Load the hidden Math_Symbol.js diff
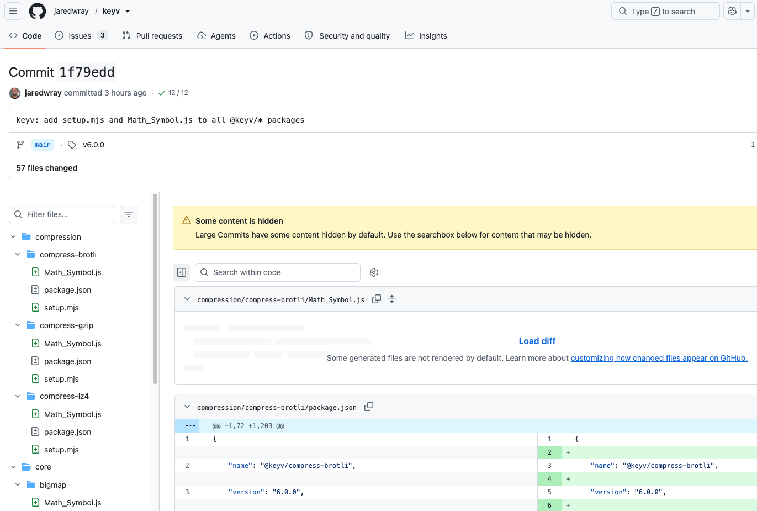Image resolution: width=757 pixels, height=511 pixels. pos(537,341)
